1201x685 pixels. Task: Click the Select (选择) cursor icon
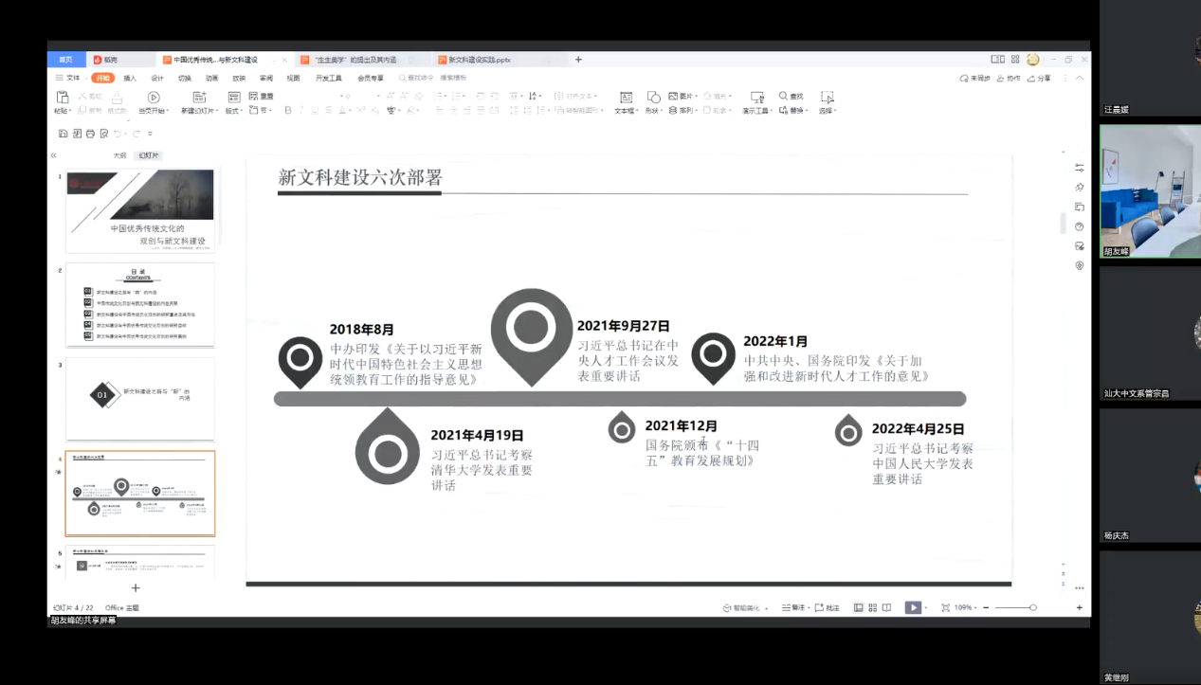click(827, 97)
